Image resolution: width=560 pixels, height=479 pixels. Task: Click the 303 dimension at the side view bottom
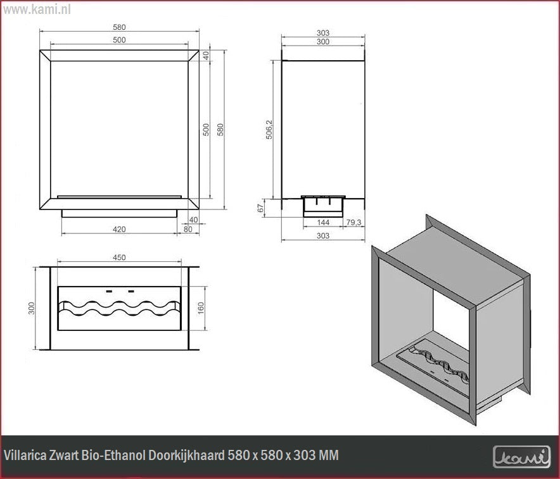323,236
